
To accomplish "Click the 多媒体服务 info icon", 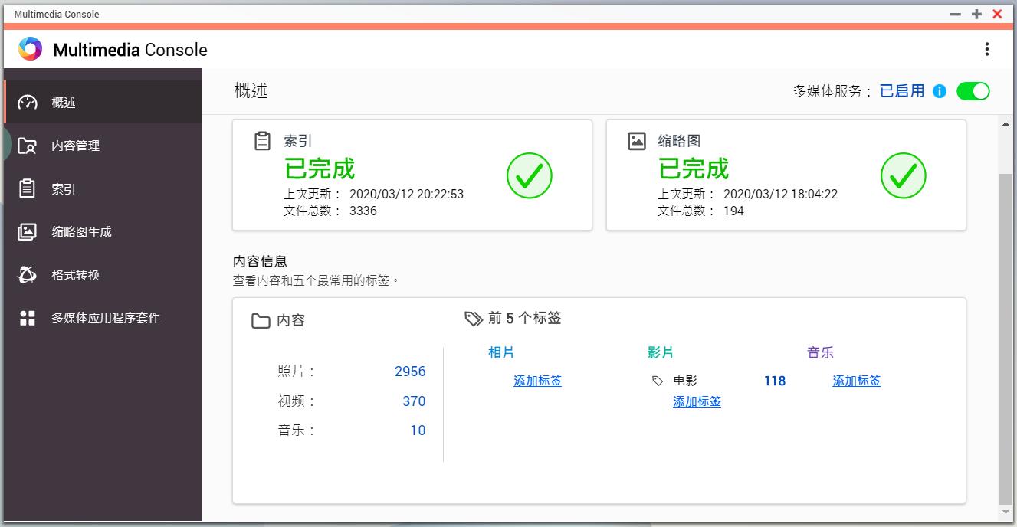I will [940, 91].
